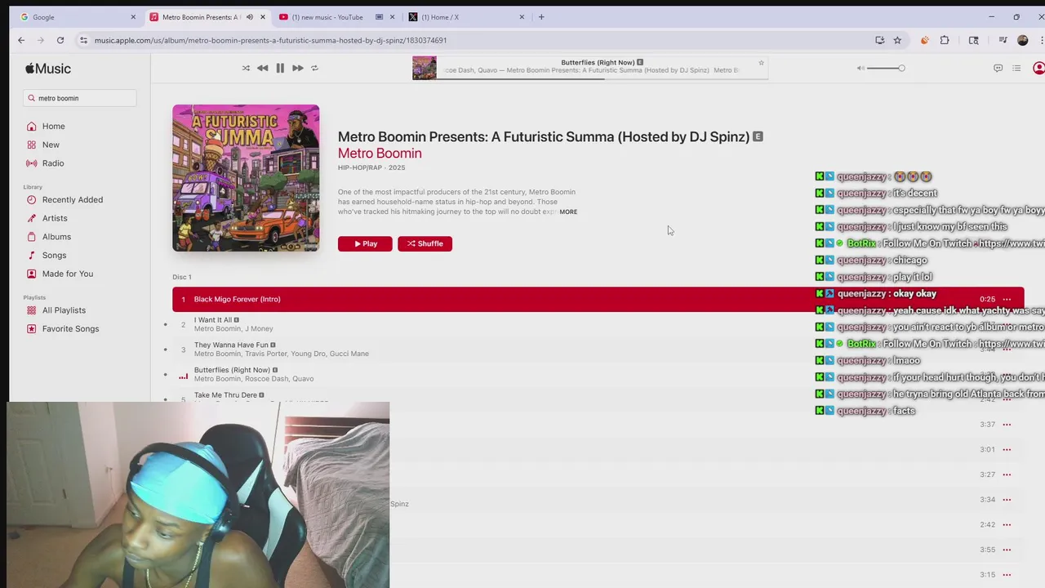Pause the current song
The image size is (1045, 588).
[x=280, y=68]
